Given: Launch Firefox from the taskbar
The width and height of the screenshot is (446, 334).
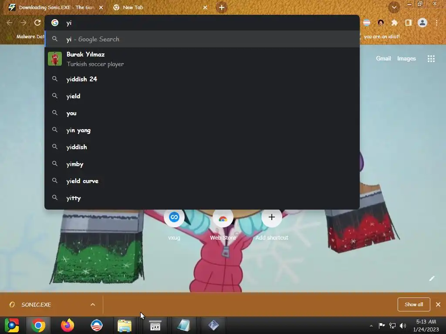Looking at the screenshot, I should pos(68,325).
